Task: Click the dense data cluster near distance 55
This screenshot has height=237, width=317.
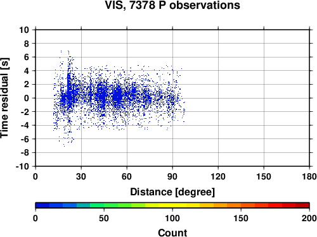Action: point(118,96)
